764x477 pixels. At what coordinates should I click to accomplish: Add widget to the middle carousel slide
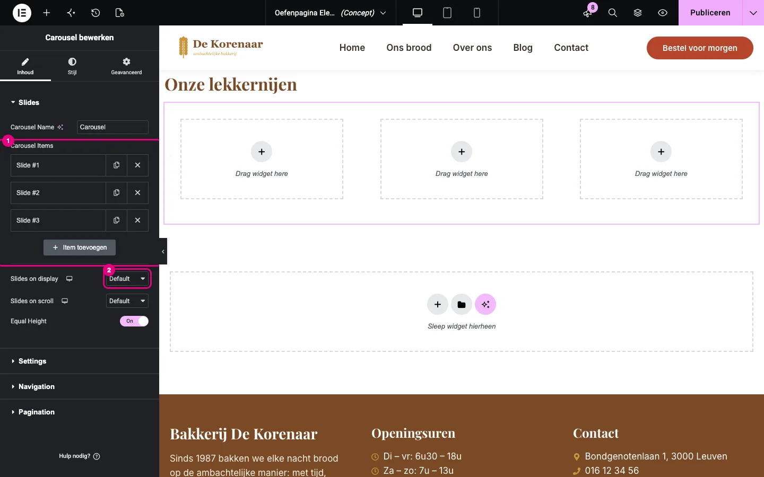pyautogui.click(x=462, y=152)
